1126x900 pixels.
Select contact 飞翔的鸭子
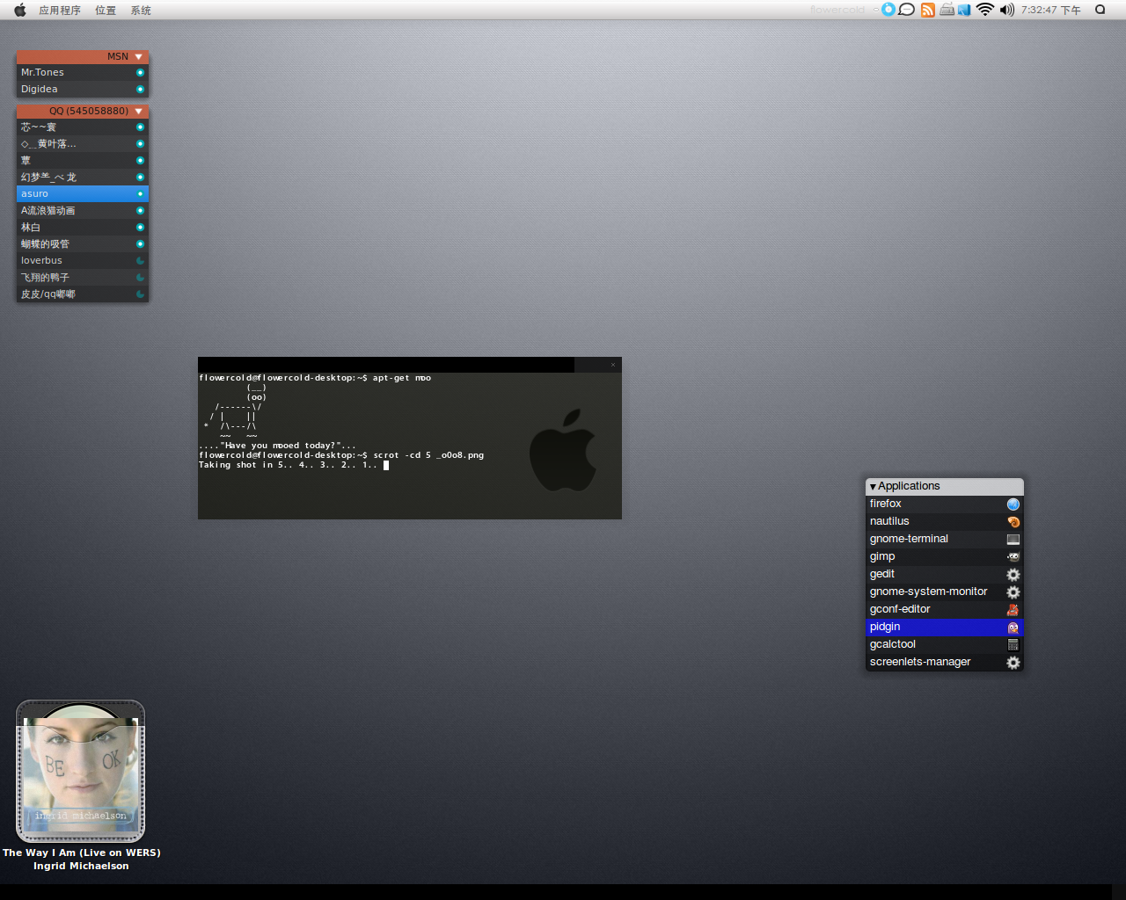[x=83, y=278]
